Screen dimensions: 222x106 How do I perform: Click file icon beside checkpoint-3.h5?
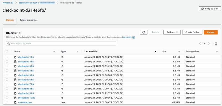click(16, 66)
